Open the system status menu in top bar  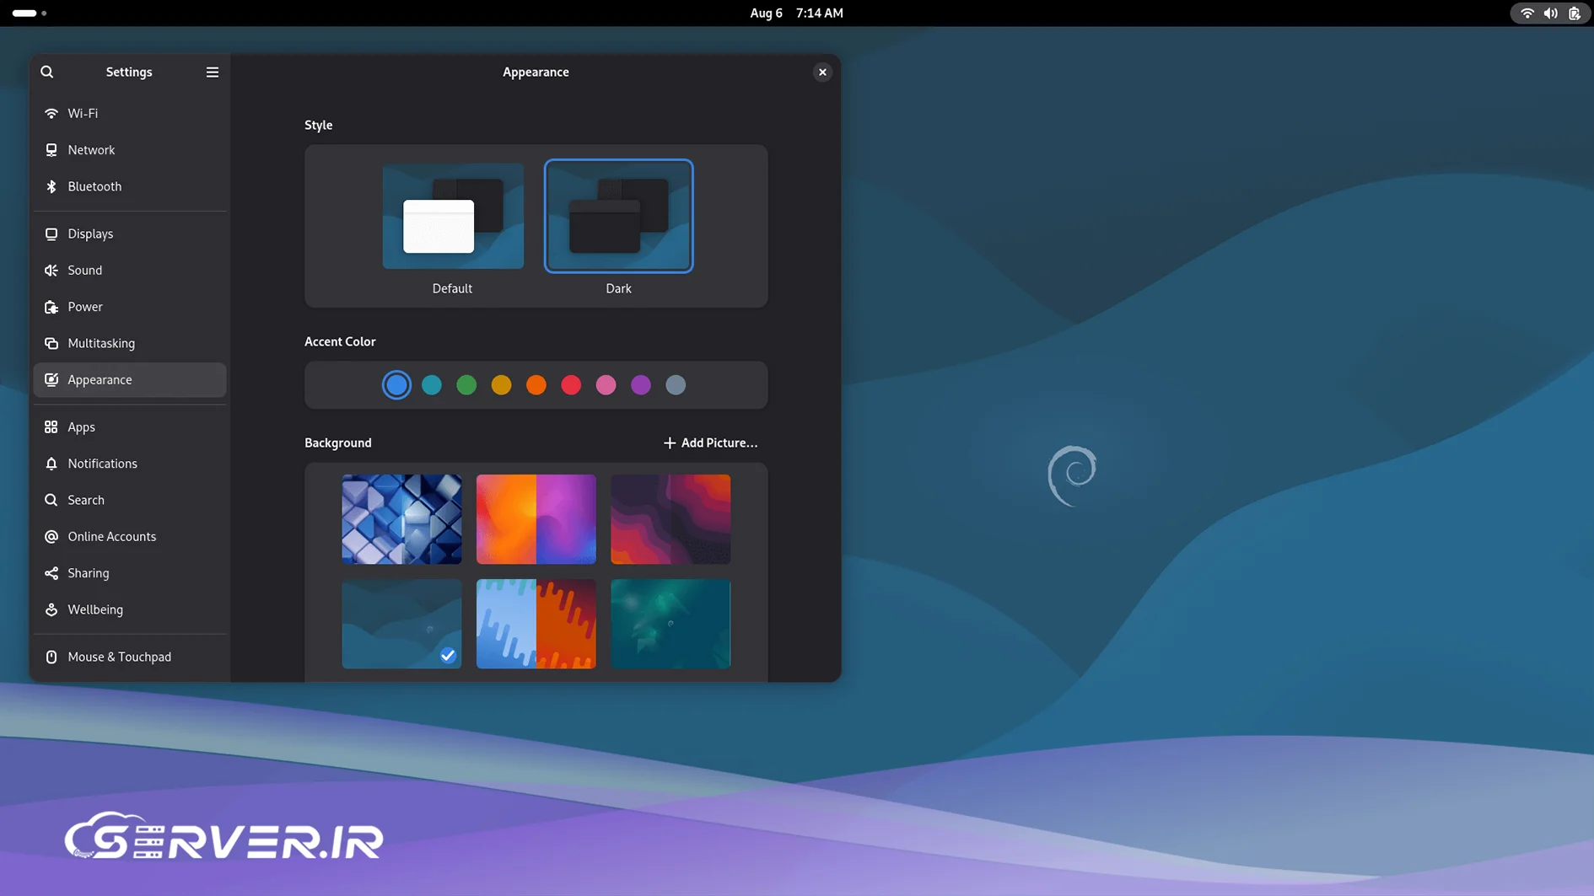(x=1550, y=13)
